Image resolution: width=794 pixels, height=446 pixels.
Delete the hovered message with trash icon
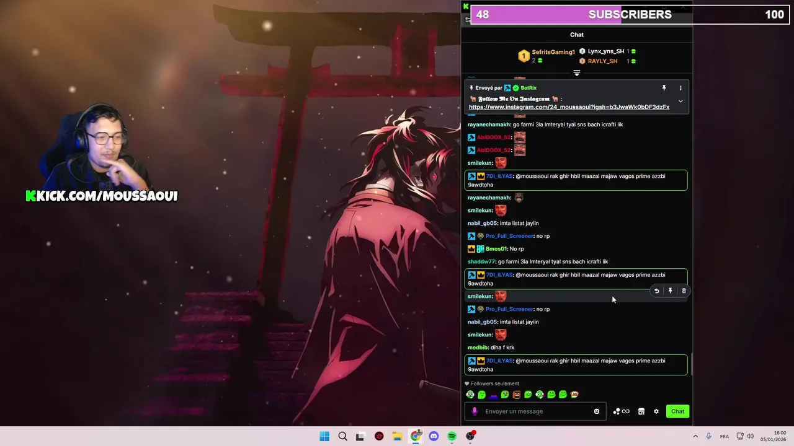[x=684, y=291]
